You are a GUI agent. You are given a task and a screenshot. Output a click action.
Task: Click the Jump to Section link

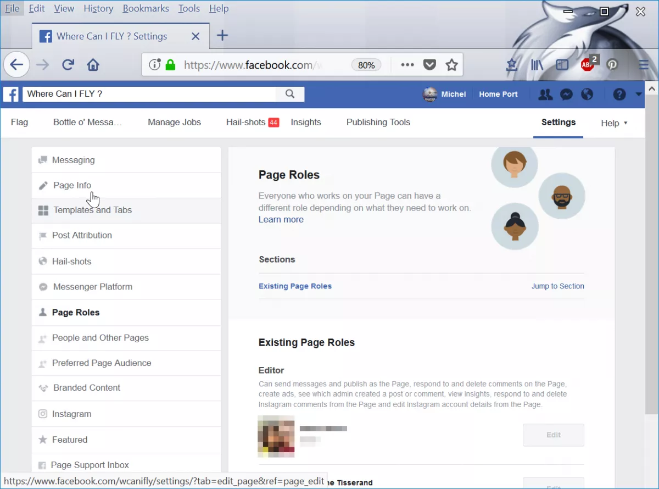pyautogui.click(x=557, y=286)
